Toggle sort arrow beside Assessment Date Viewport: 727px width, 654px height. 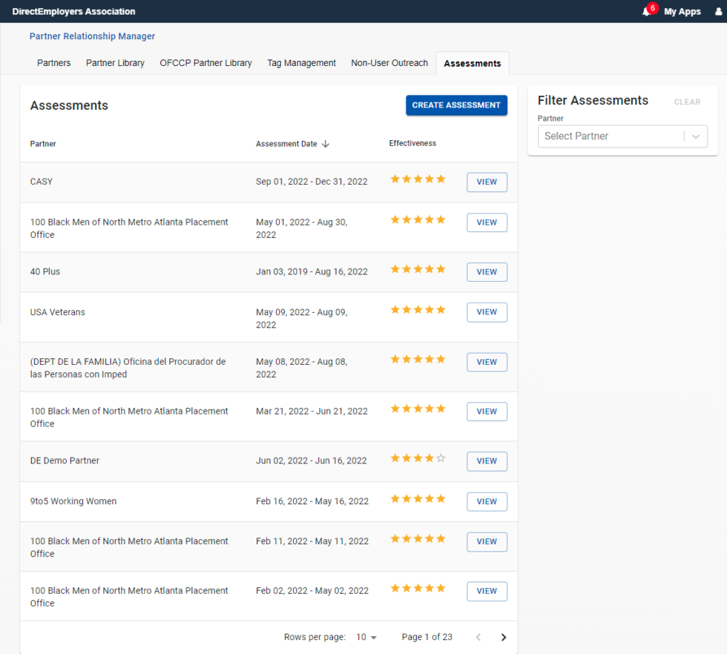point(326,144)
